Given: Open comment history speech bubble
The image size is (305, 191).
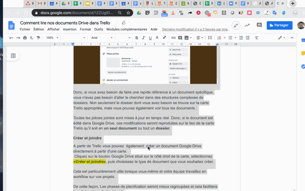Looking at the screenshot, I should pos(259,25).
